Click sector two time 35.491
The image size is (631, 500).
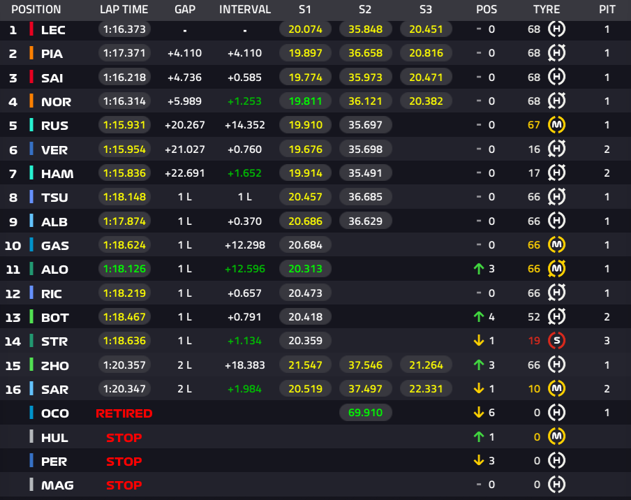pyautogui.click(x=365, y=173)
